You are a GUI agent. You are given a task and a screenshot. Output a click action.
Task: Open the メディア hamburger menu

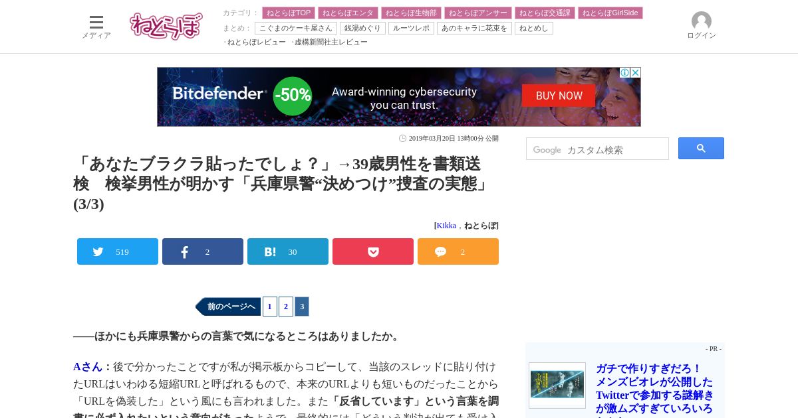point(96,27)
